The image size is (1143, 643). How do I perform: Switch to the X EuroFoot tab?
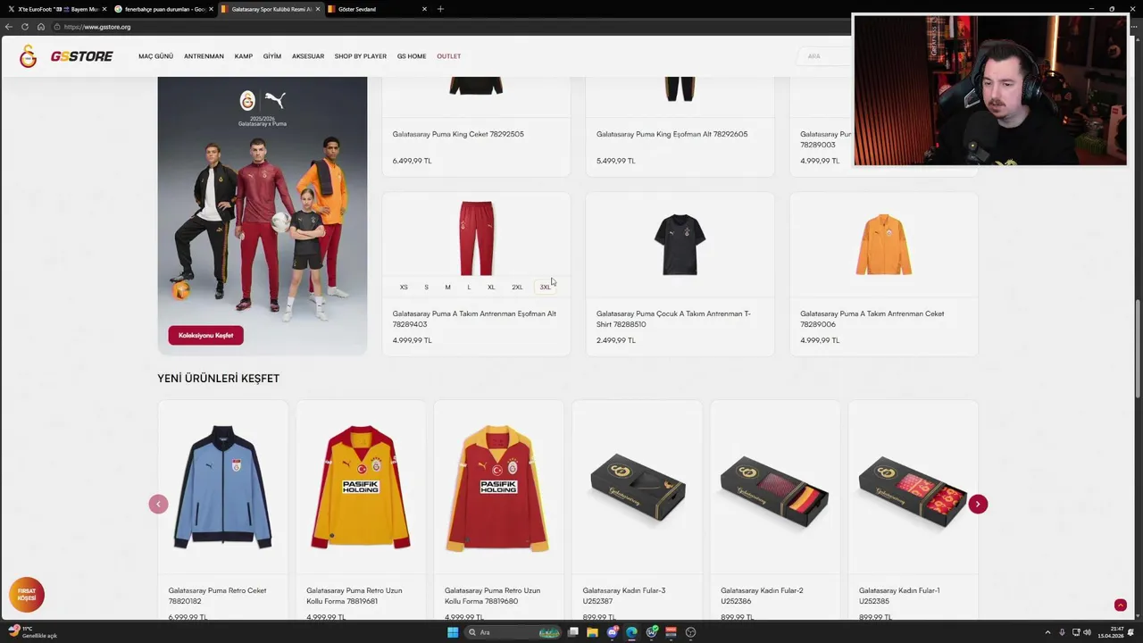pyautogui.click(x=55, y=9)
